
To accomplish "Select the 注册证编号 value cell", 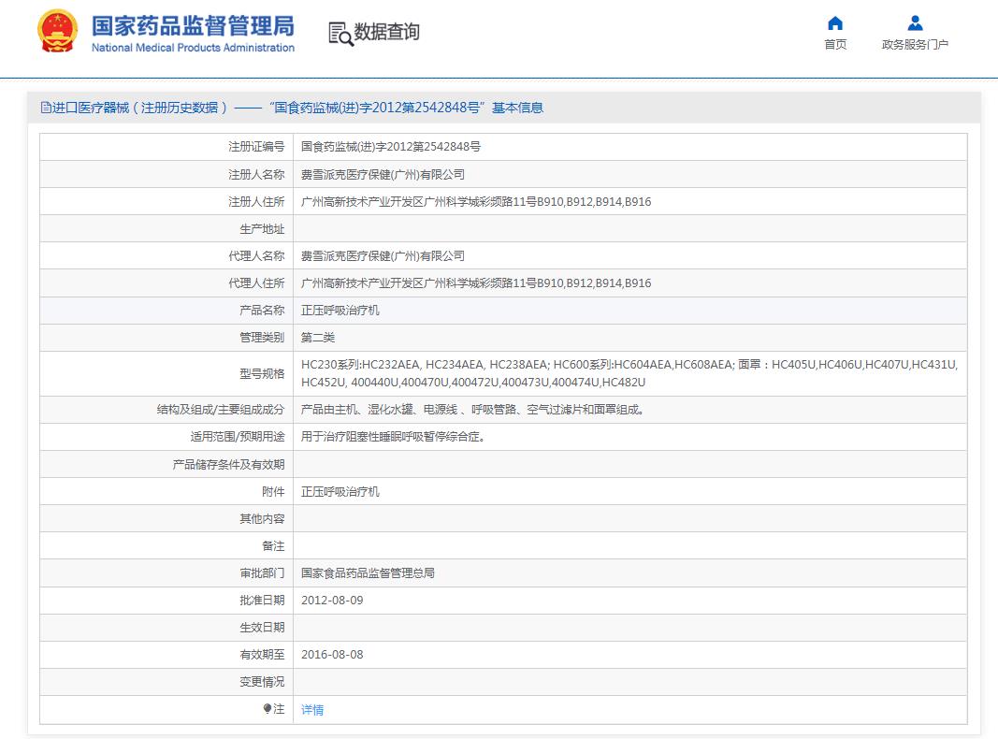I will click(x=390, y=147).
